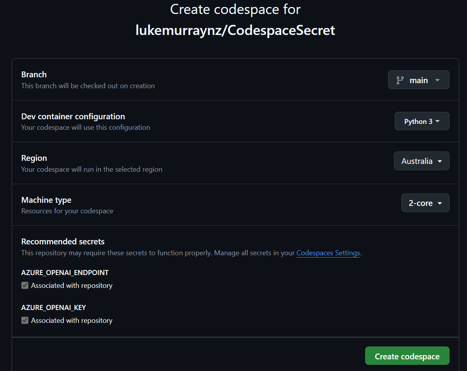Select the lukemurraynz/CodespaceSecret heading text
Image resolution: width=467 pixels, height=371 pixels.
[235, 30]
